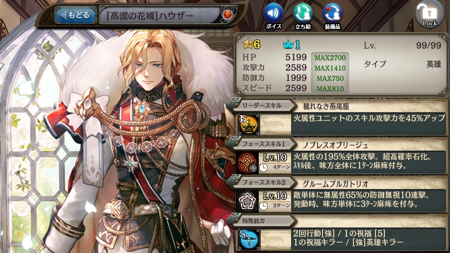
Task: Select the leader skill crown icon
Action: pos(249,124)
